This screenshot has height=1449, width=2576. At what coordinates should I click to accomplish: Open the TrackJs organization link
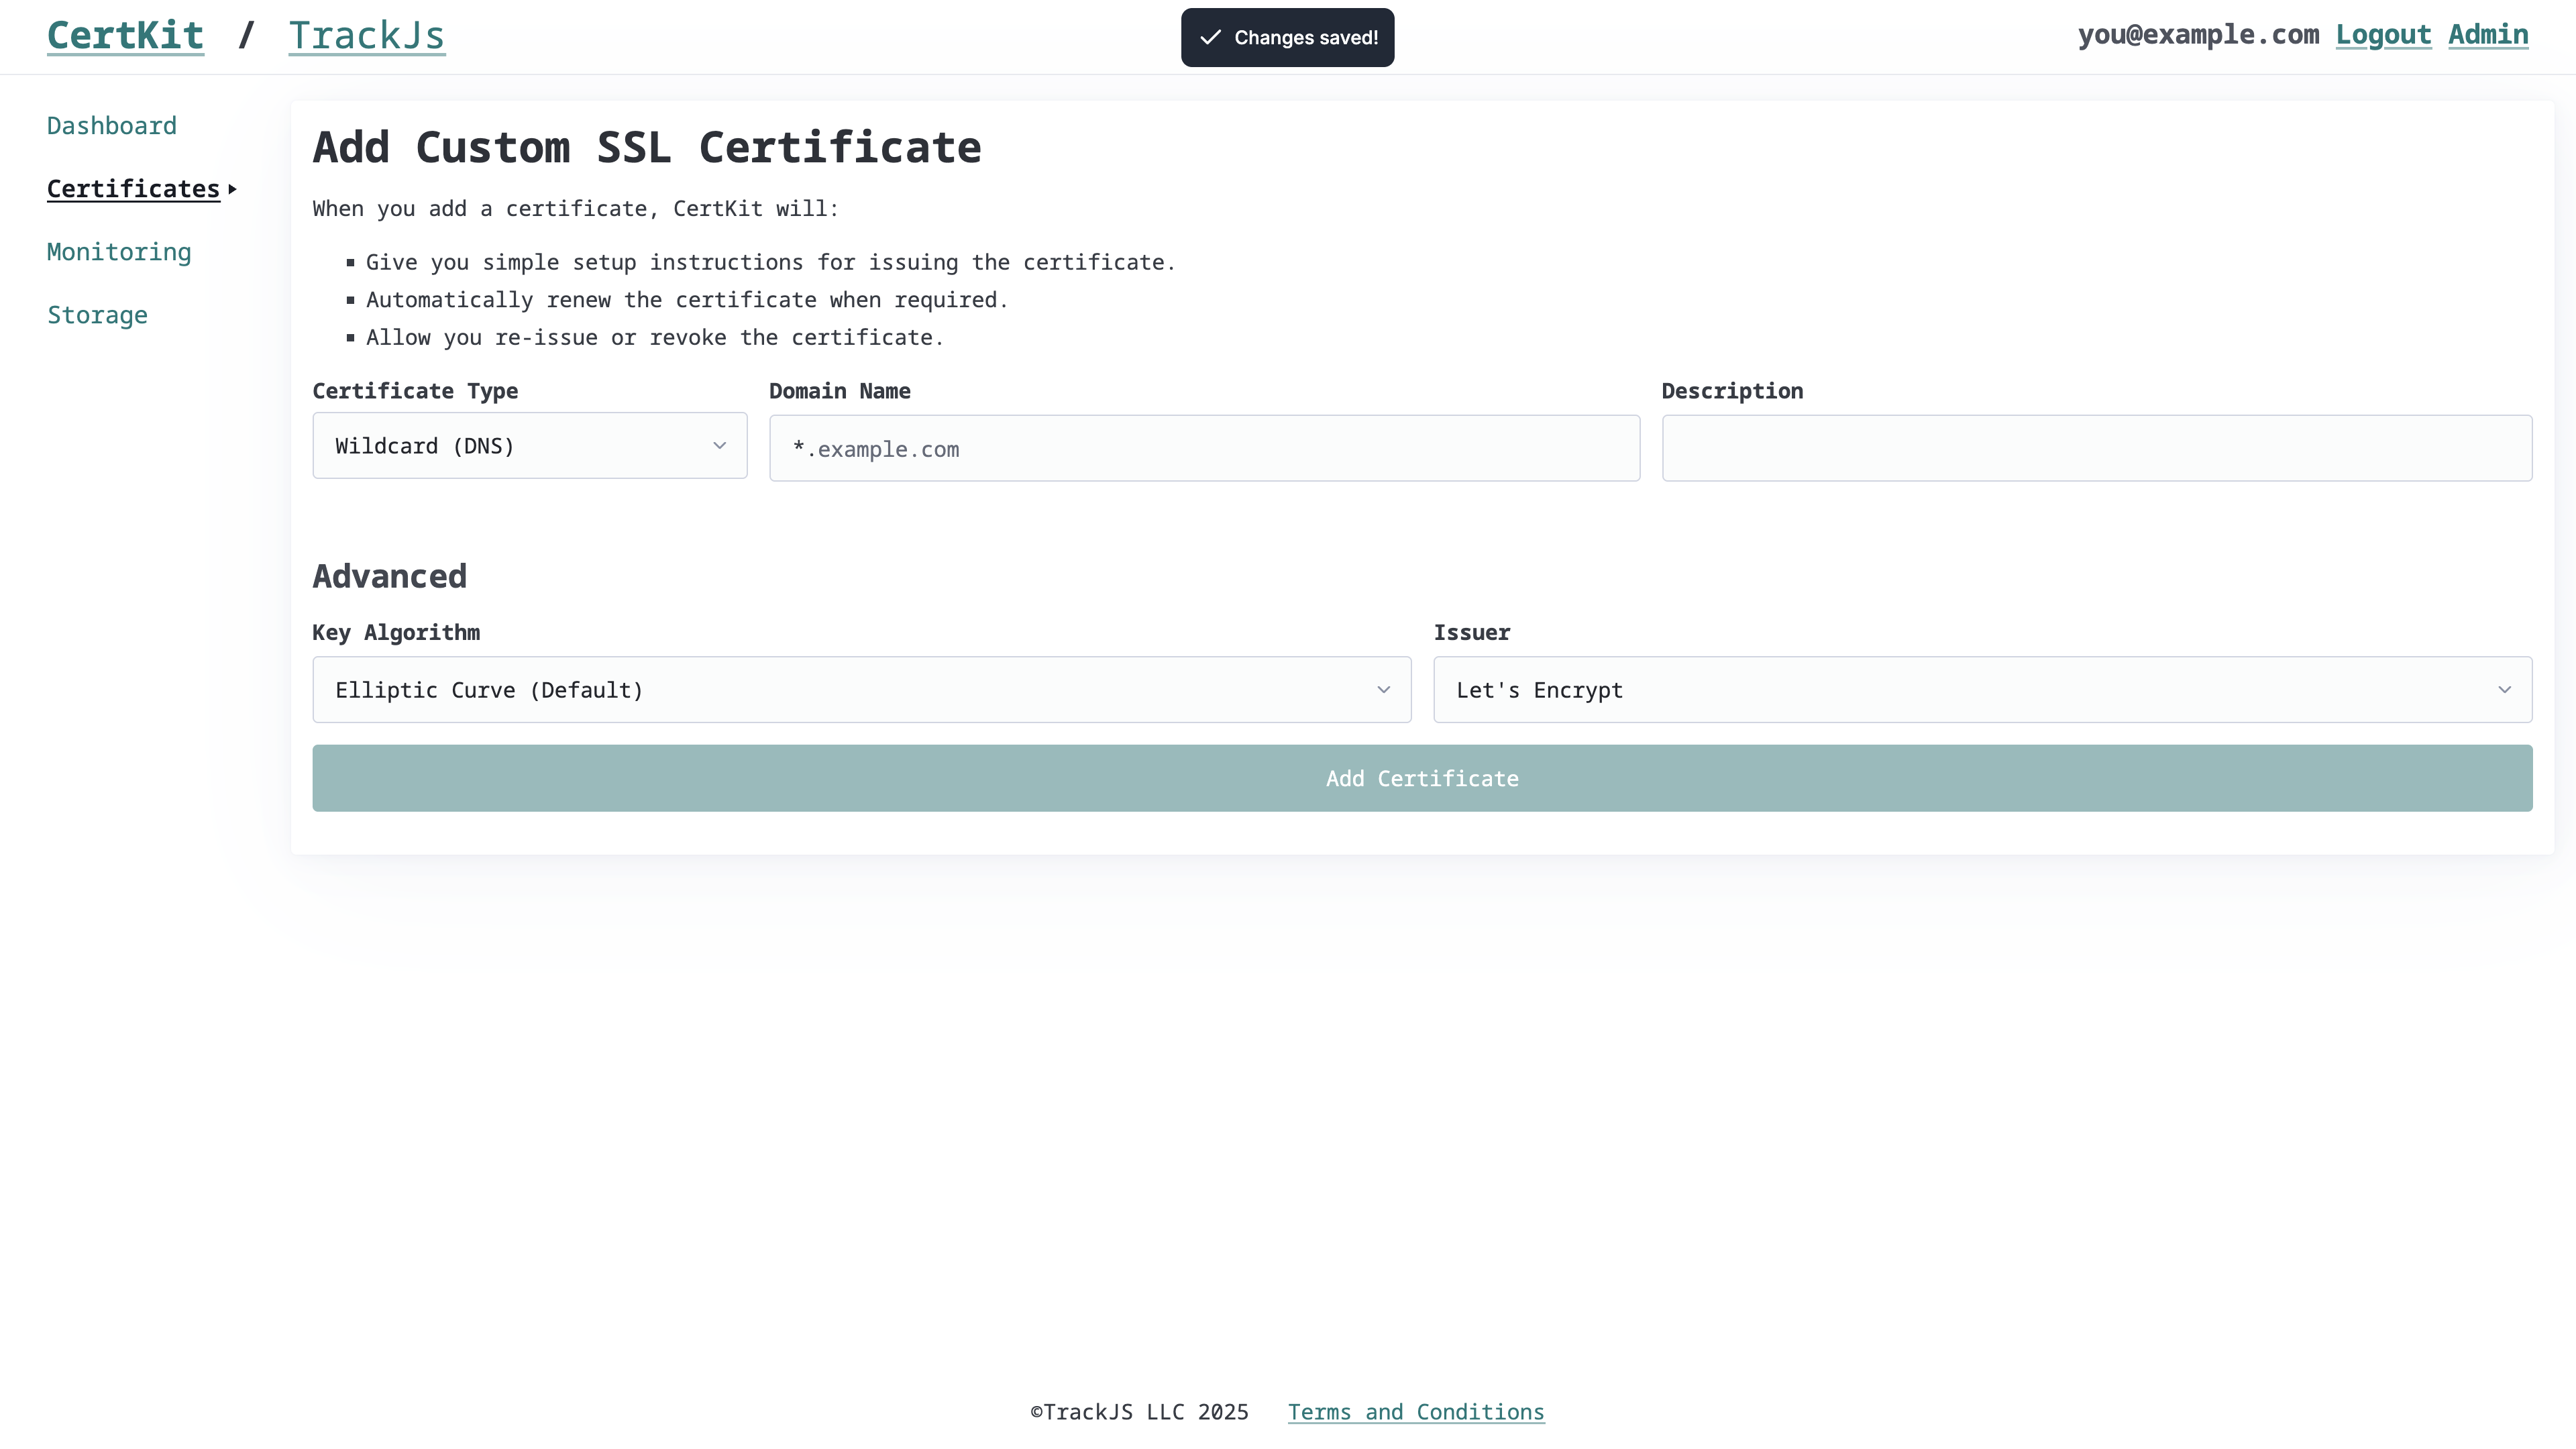(366, 36)
